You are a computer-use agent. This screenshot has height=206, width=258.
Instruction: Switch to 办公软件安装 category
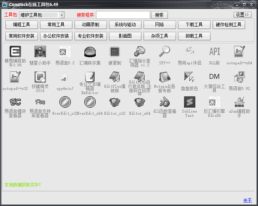pyautogui.click(x=56, y=36)
